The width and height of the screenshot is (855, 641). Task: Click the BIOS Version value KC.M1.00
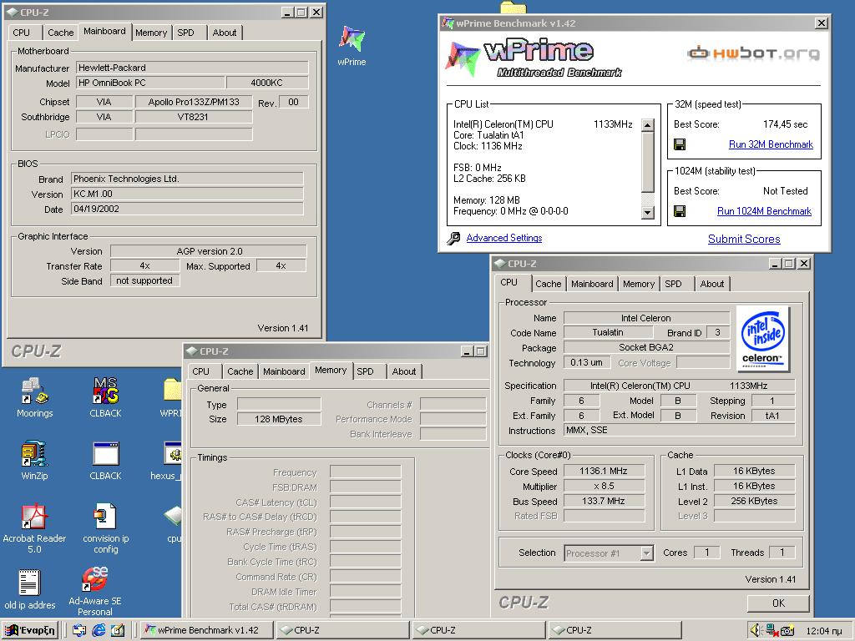point(187,194)
